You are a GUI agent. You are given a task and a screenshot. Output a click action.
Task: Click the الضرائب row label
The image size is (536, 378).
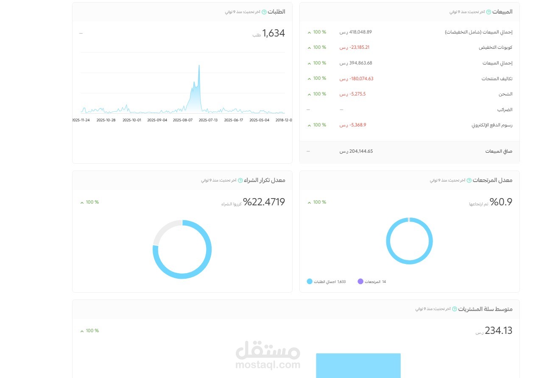pos(505,109)
